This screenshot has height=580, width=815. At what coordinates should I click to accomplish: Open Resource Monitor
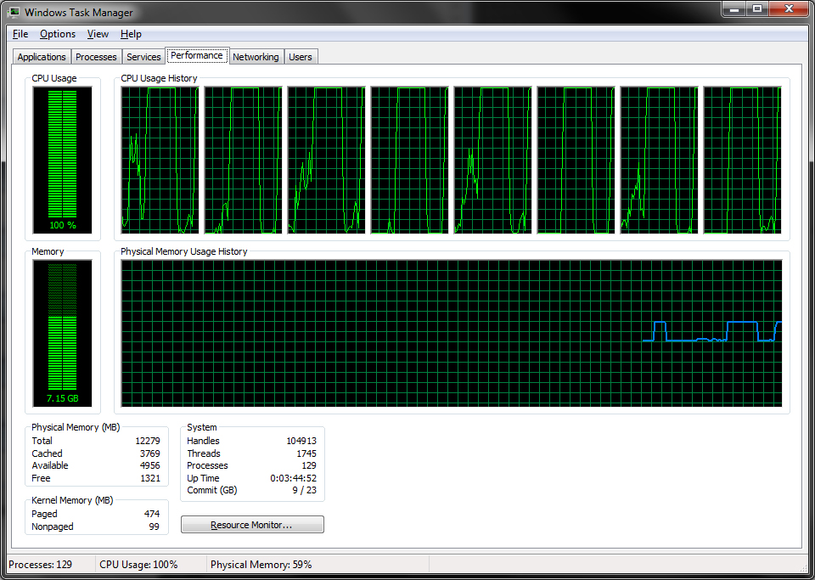pos(252,525)
